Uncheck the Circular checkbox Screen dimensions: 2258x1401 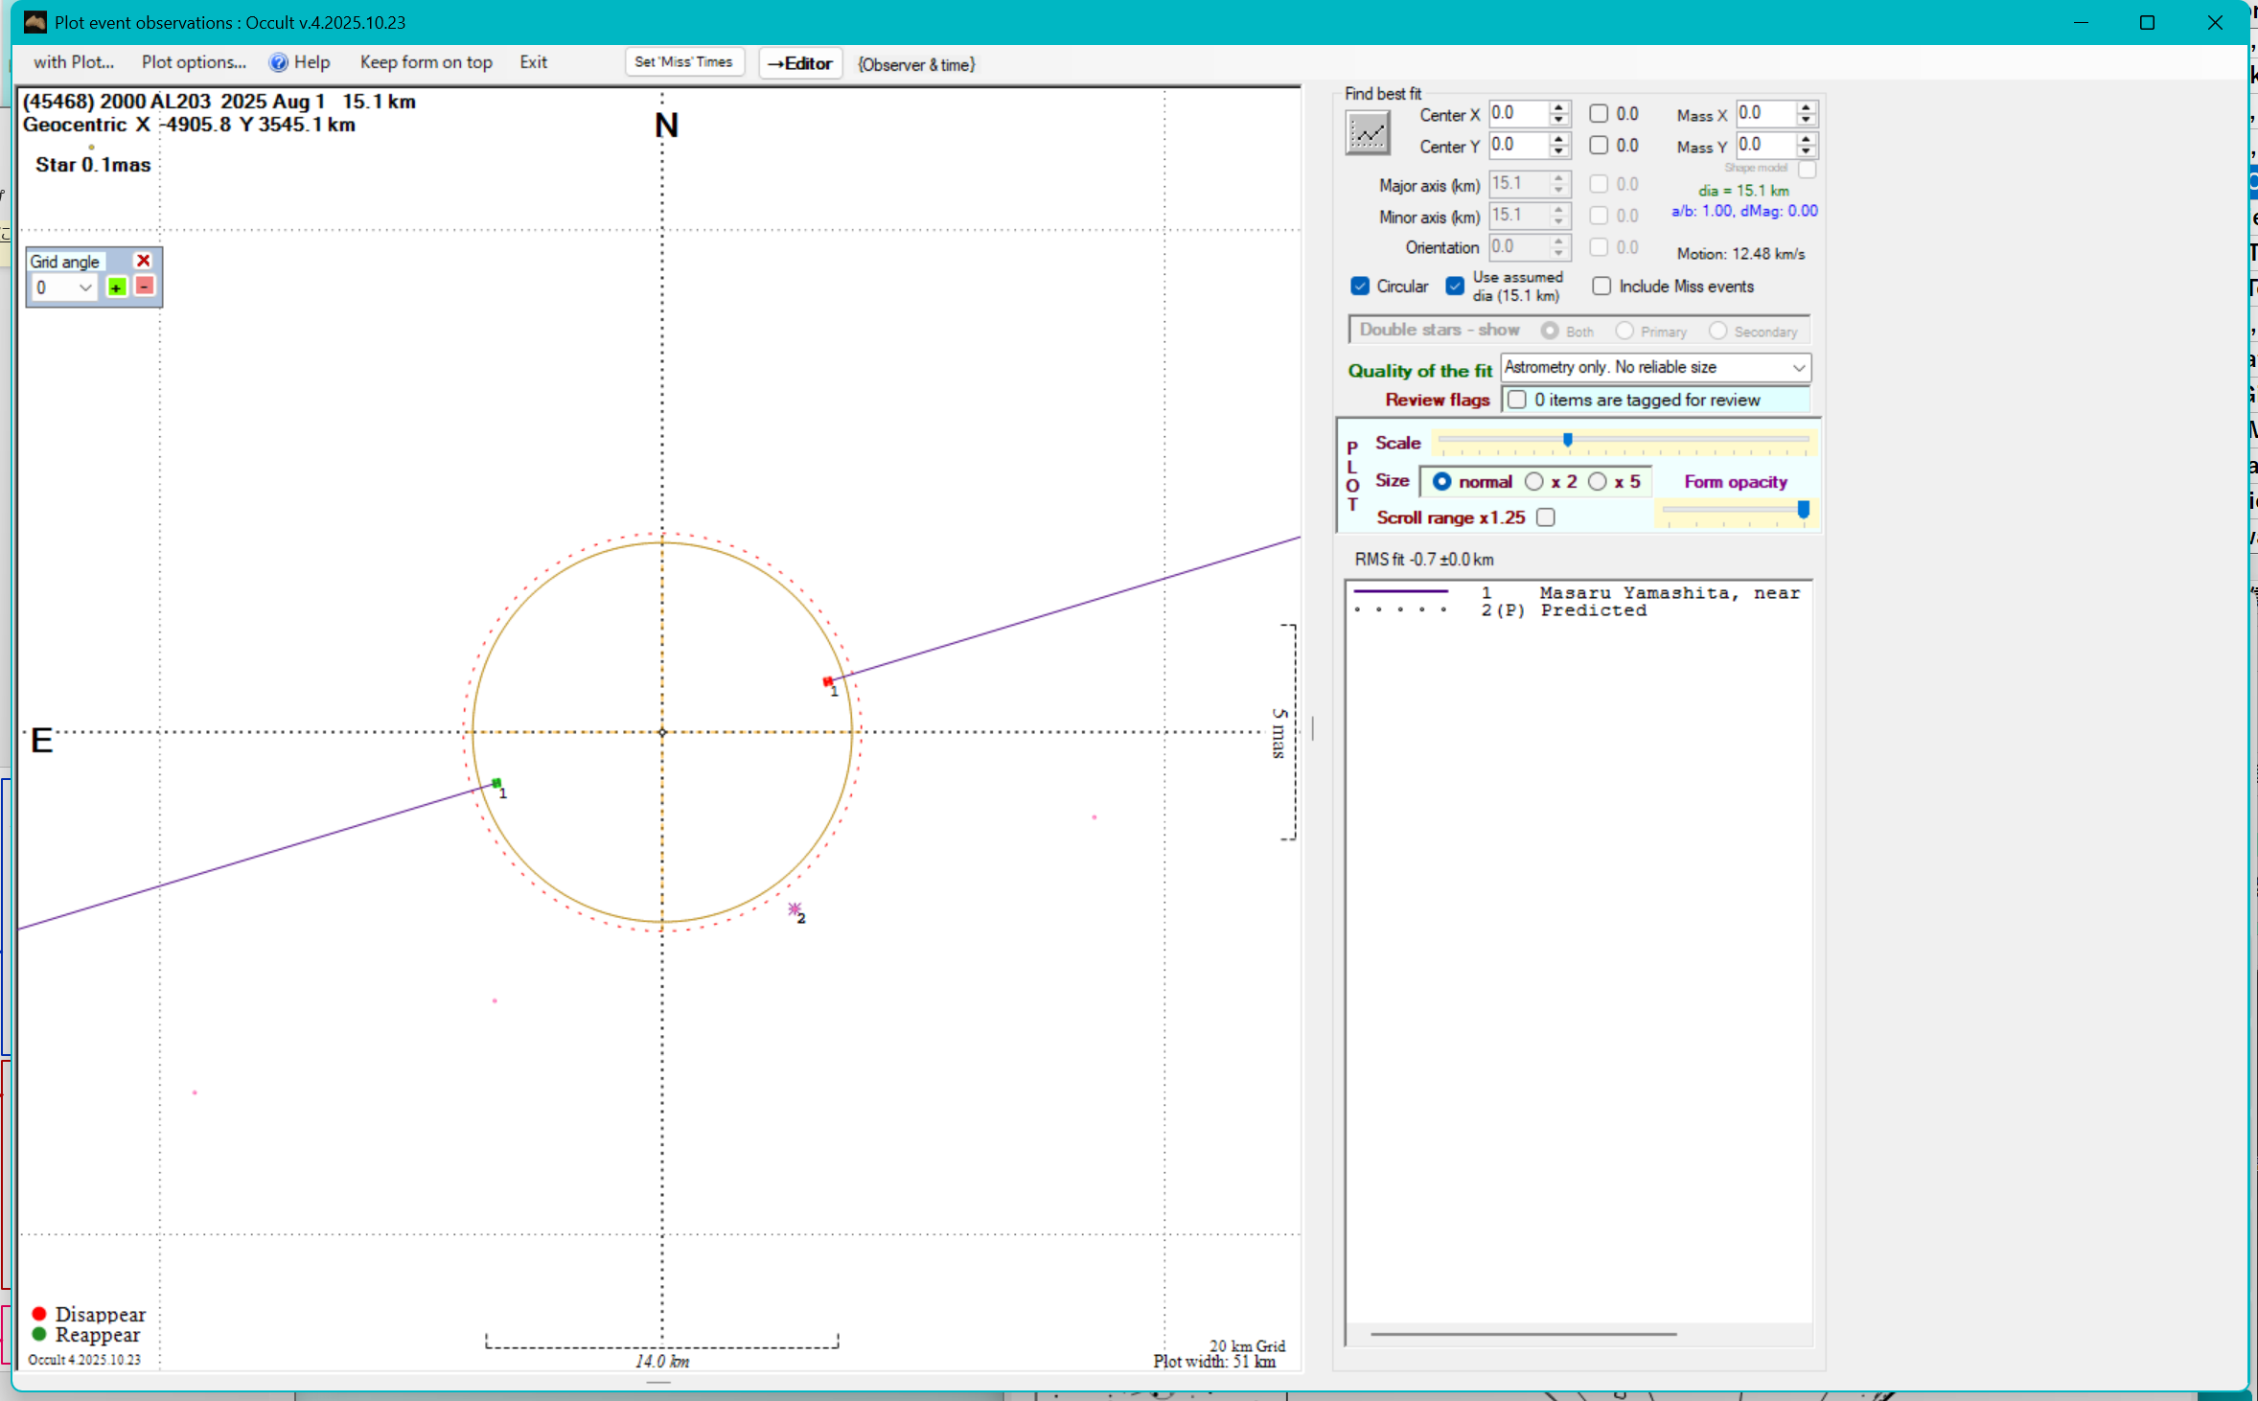coord(1360,287)
